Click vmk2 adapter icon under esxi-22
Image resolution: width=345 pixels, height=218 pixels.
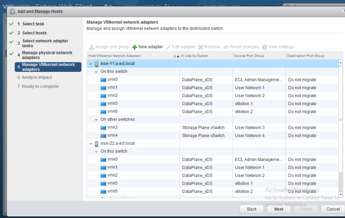(x=103, y=176)
